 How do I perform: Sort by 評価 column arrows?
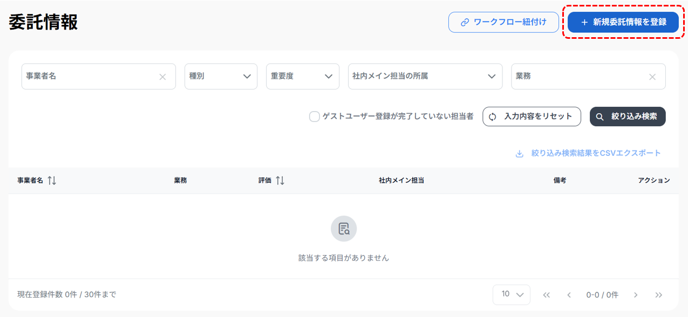pos(280,181)
